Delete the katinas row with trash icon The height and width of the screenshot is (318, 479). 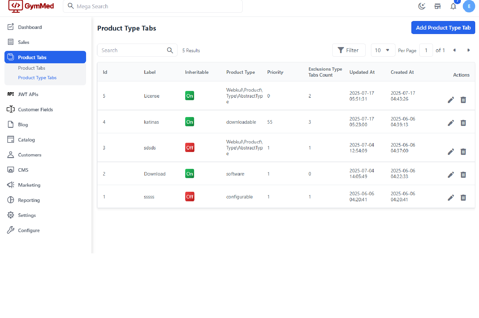[463, 123]
